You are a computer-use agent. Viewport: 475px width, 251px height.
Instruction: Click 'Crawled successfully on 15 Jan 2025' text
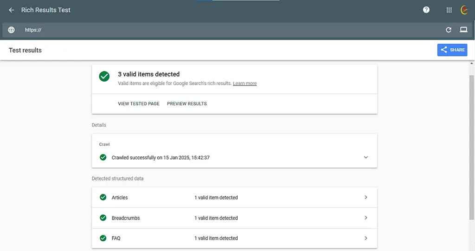click(160, 158)
